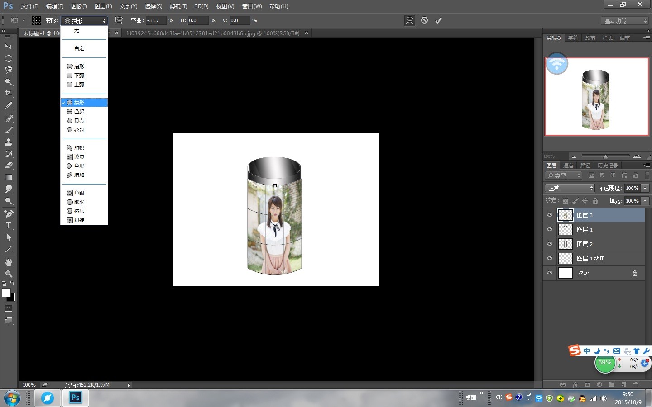Select the Horizontal Type tool
652x407 pixels.
pyautogui.click(x=9, y=226)
